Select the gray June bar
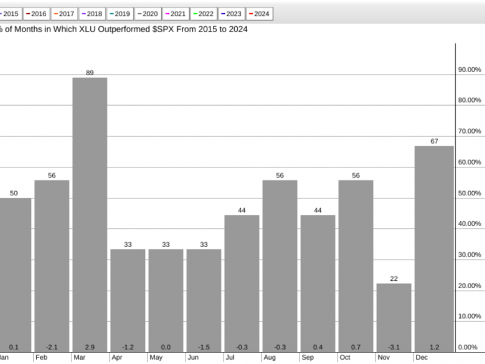 coord(204,300)
